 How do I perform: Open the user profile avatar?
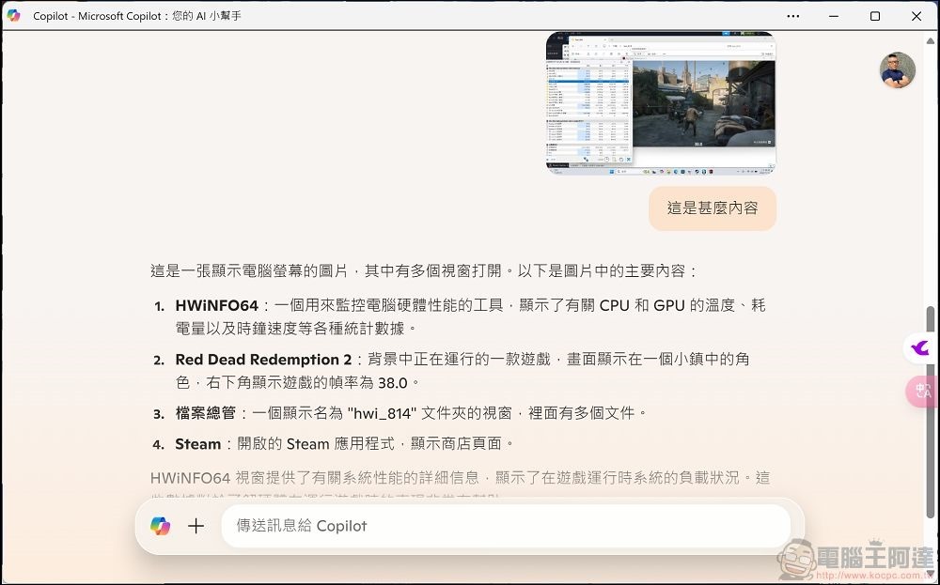pos(898,70)
